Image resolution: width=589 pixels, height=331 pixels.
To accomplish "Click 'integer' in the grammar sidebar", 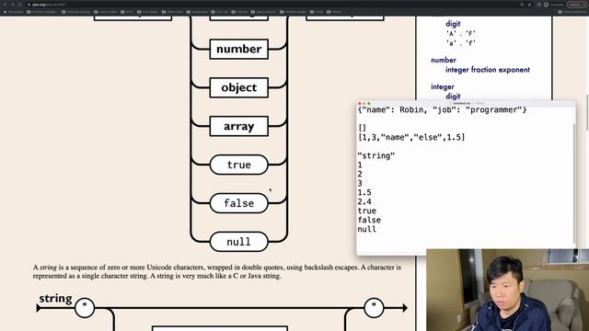I will point(443,87).
